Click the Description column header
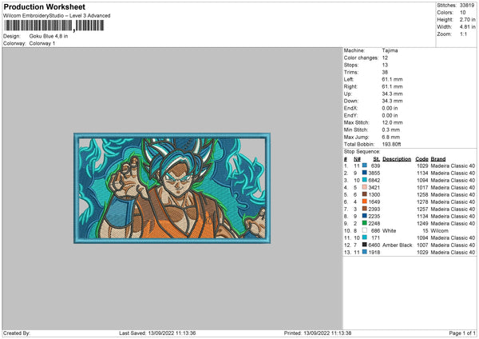 [397, 159]
